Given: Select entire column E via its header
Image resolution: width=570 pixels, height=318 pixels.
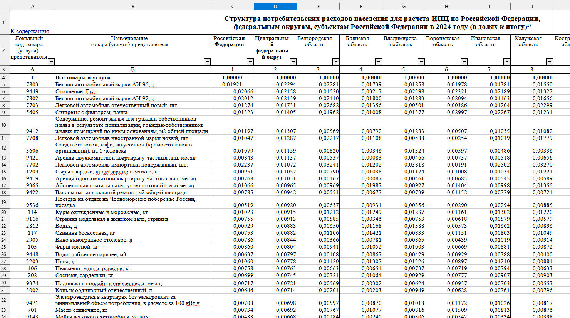Looking at the screenshot, I should click(x=318, y=7).
